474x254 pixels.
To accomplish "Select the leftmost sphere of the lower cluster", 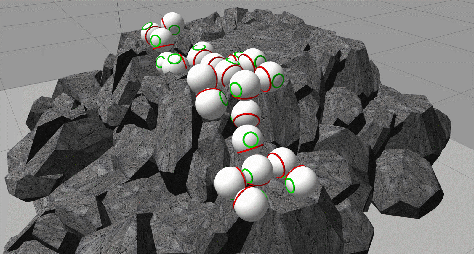I will [229, 182].
